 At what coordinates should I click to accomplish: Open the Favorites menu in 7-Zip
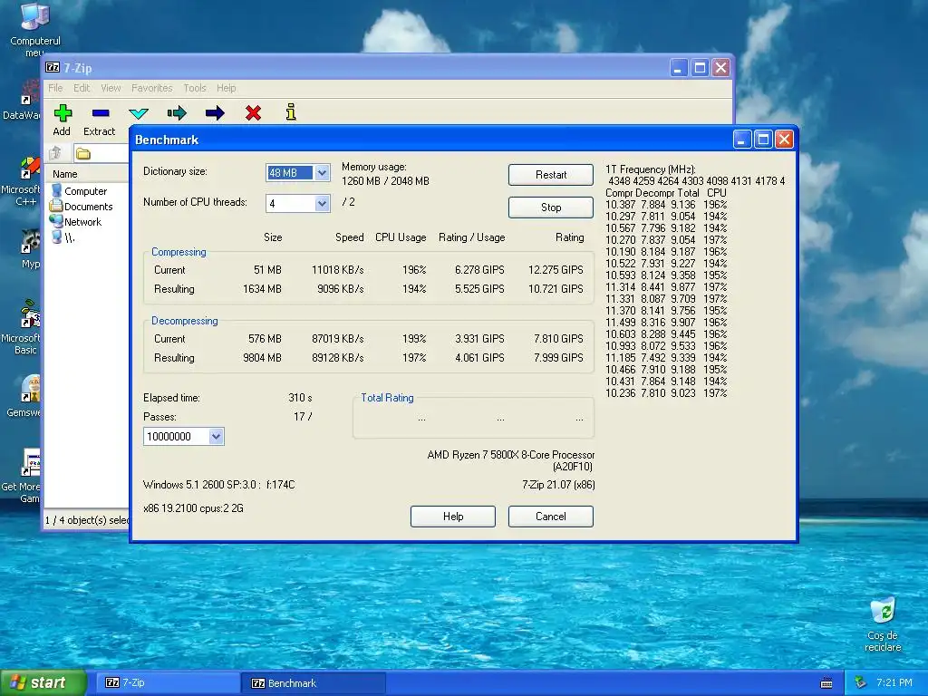pos(152,88)
